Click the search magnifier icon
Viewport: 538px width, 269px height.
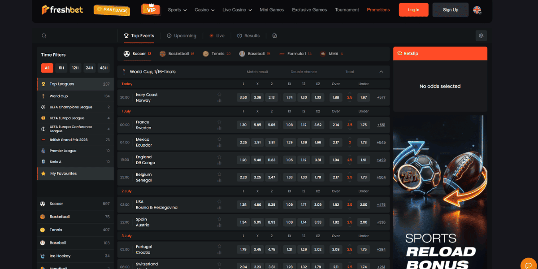44,36
